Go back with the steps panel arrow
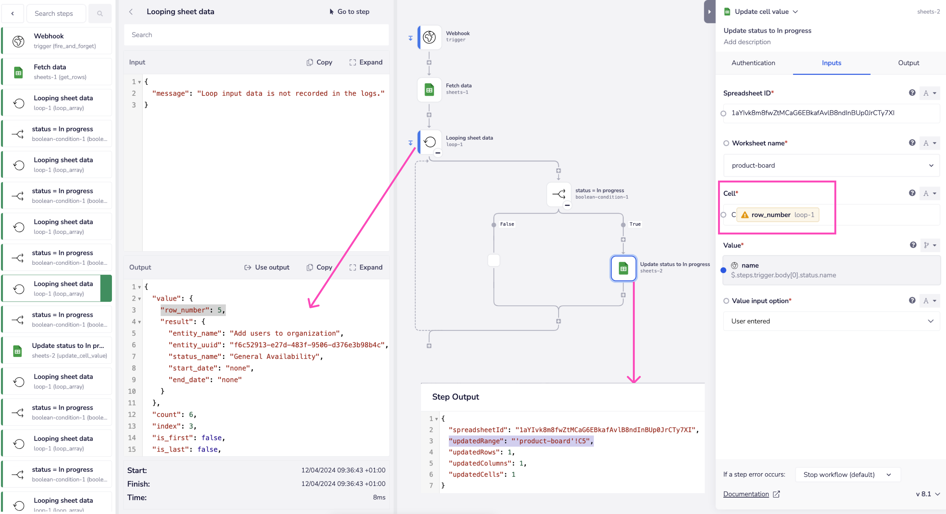The image size is (946, 514). [13, 14]
